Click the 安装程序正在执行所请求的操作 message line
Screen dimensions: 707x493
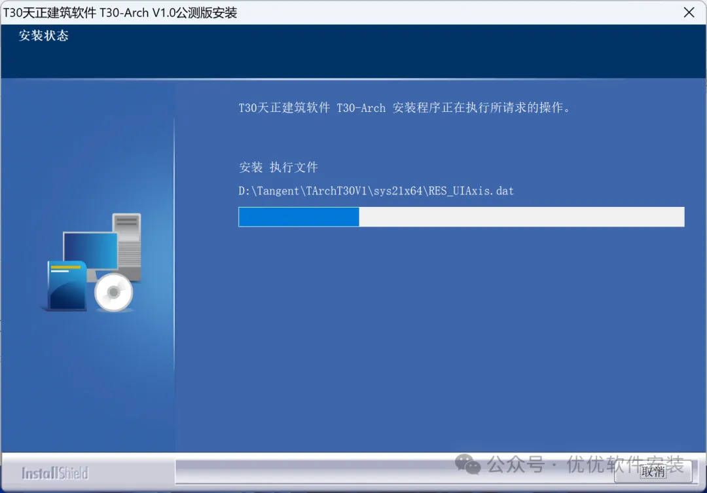tap(405, 108)
